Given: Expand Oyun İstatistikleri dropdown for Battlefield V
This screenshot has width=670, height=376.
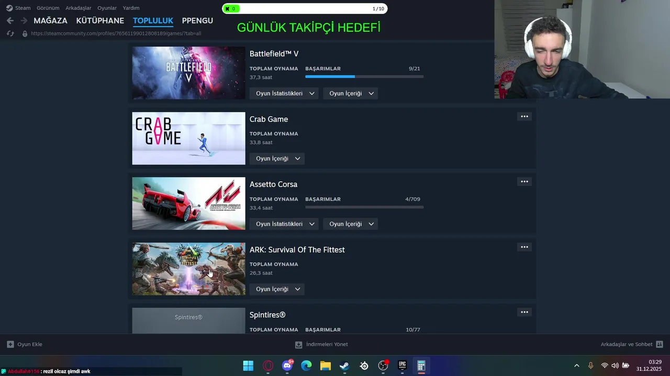Looking at the screenshot, I should pos(285,93).
